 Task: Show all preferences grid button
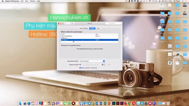72,24
